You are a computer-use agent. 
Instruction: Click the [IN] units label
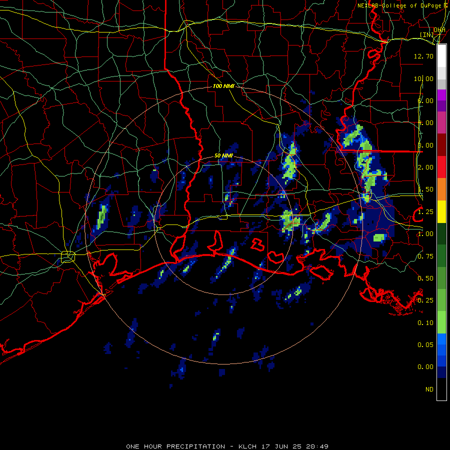427,34
